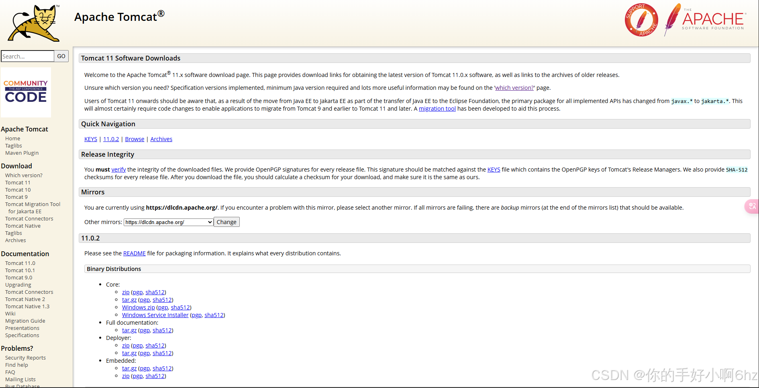759x388 pixels.
Task: Open Migration Guide sidebar link
Action: (25, 321)
